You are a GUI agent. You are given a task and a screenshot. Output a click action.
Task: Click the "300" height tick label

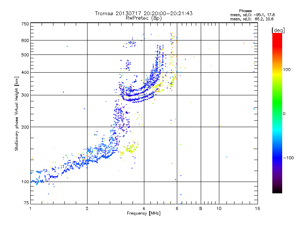pos(25,95)
